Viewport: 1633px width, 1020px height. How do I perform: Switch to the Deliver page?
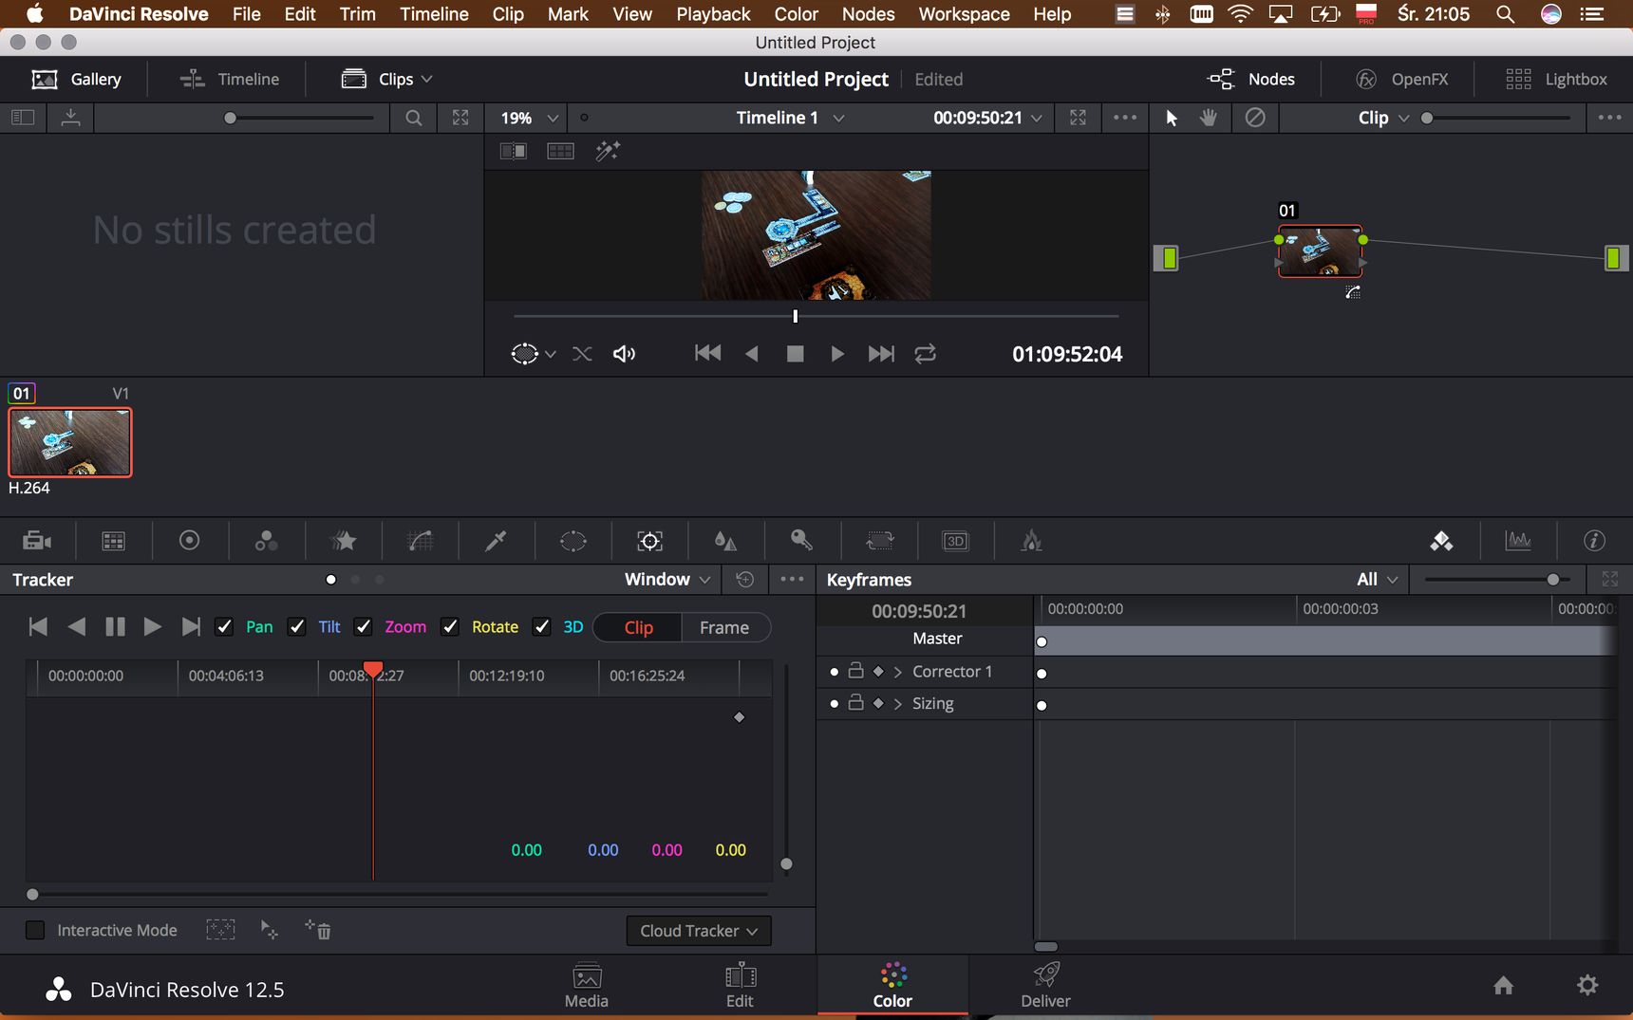(1045, 986)
